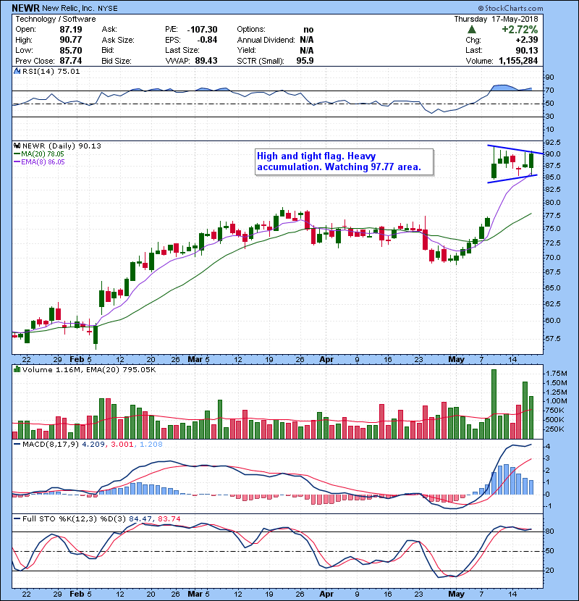Image resolution: width=579 pixels, height=601 pixels.
Task: Click the High and tight flag annotation box
Action: pyautogui.click(x=344, y=161)
